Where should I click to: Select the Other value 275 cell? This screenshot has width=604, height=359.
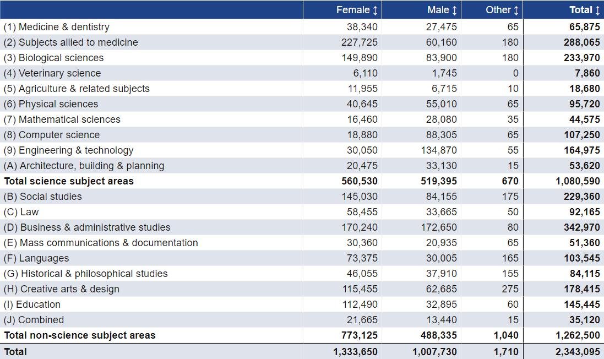click(x=510, y=289)
